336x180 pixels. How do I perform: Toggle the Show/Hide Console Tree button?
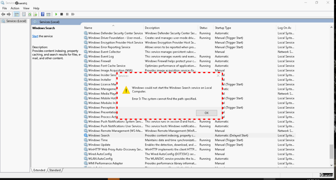[16, 14]
